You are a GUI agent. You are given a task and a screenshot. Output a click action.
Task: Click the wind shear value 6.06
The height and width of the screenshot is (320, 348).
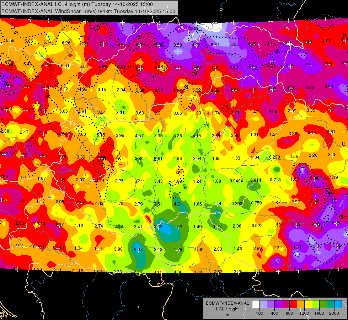click(336, 223)
